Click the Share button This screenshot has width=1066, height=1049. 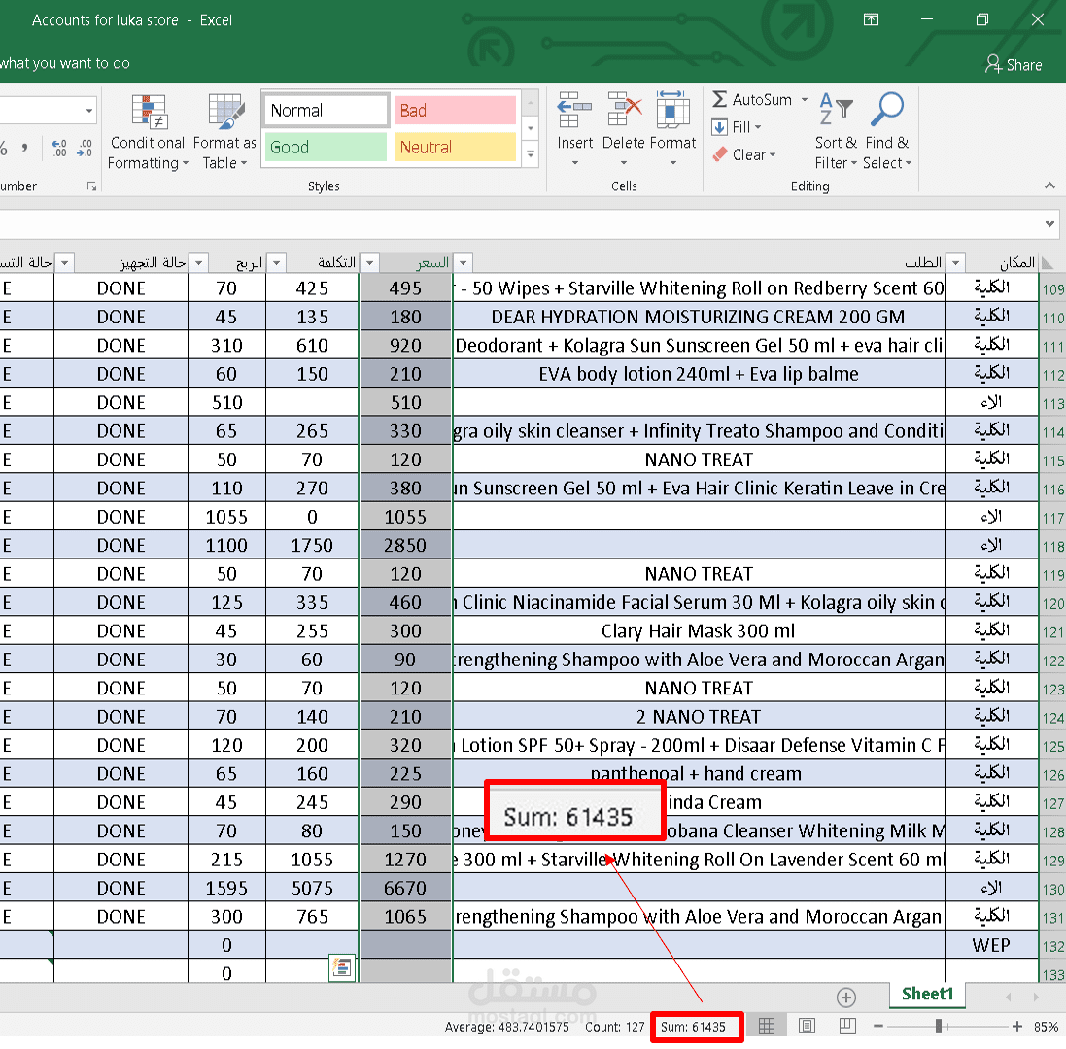pyautogui.click(x=1014, y=64)
